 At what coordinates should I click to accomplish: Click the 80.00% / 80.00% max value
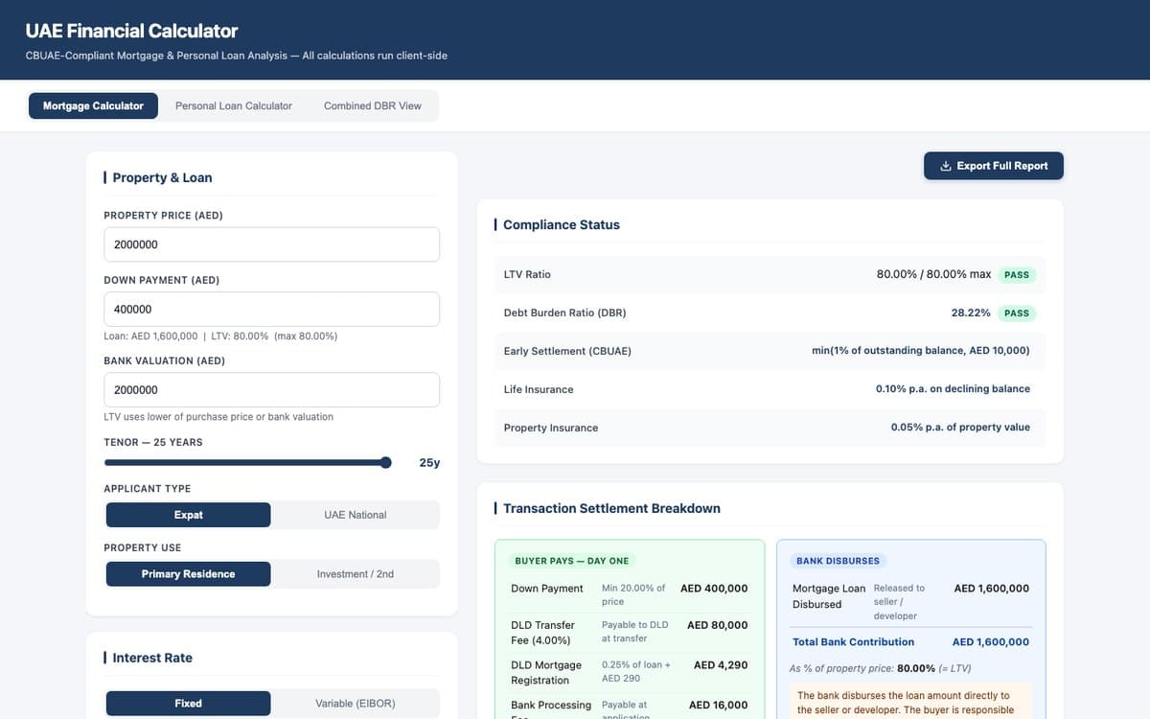[933, 274]
